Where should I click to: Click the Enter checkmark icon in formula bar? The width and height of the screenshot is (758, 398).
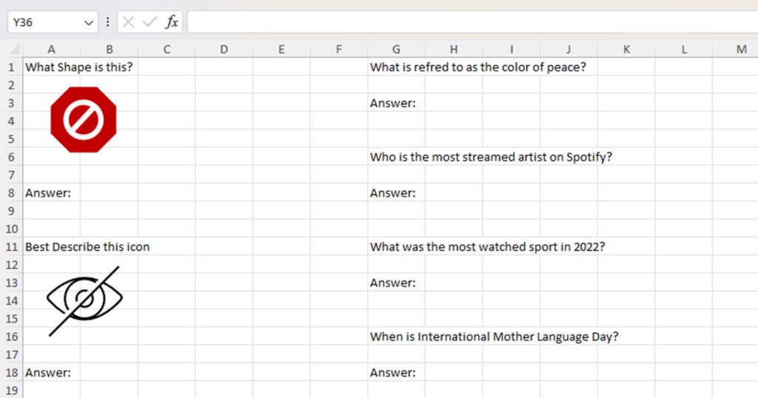150,22
